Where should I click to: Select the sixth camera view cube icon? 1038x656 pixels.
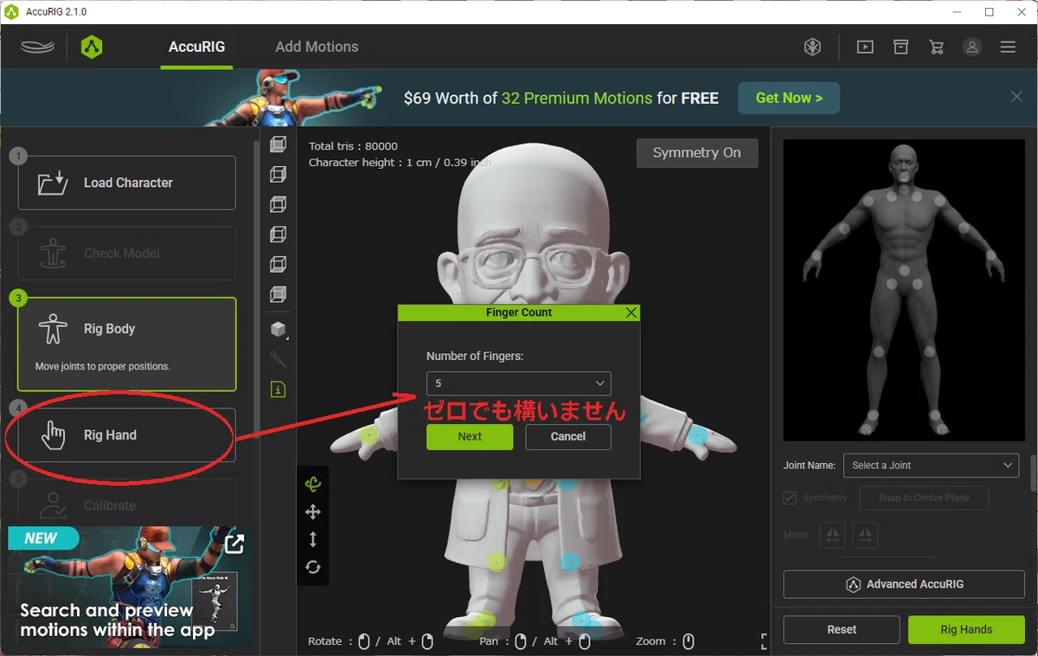[278, 294]
